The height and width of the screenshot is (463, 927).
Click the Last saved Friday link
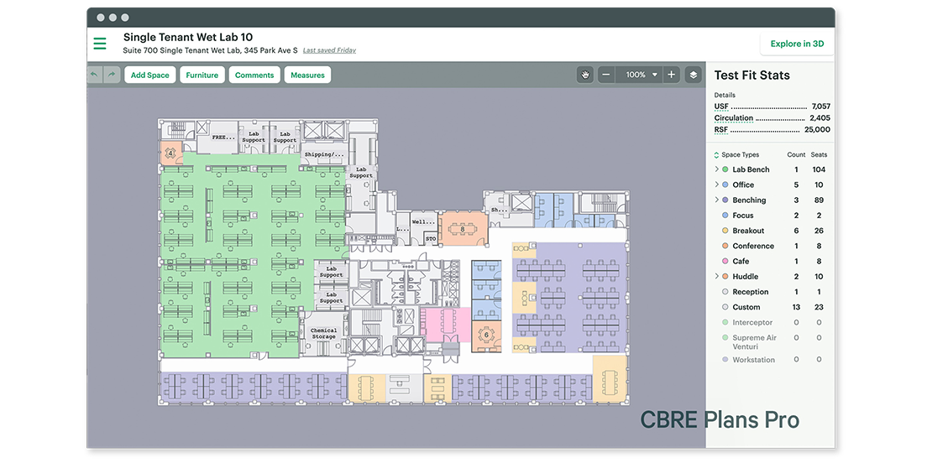pyautogui.click(x=329, y=50)
